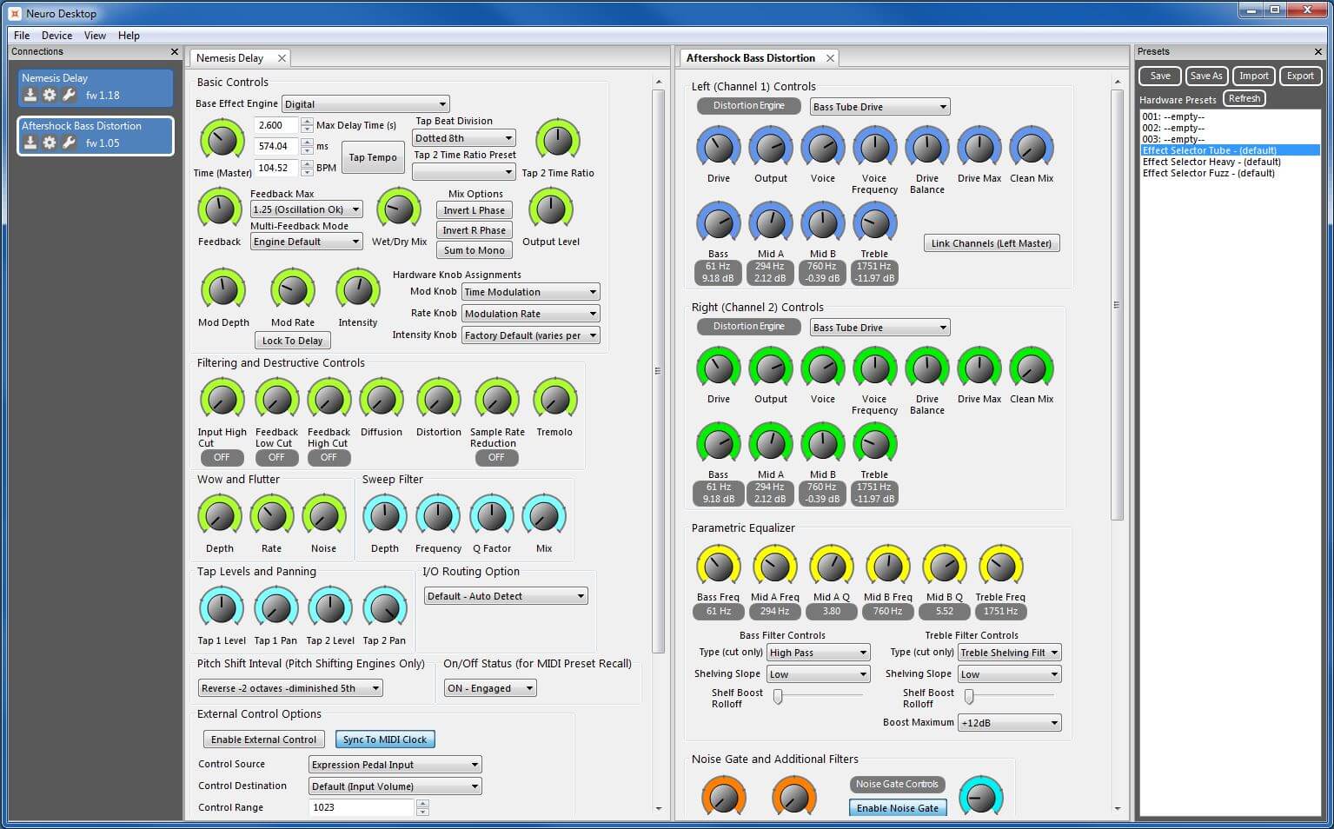Click Aftershock Bass Distortion download icon
Viewport: 1334px width, 829px height.
[30, 143]
